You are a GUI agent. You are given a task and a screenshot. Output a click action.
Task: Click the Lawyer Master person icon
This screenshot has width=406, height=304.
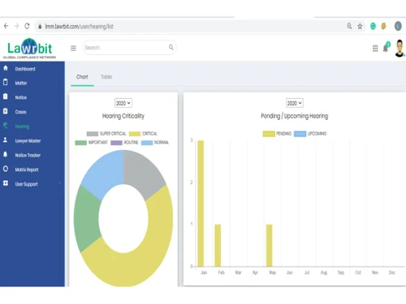coord(6,139)
